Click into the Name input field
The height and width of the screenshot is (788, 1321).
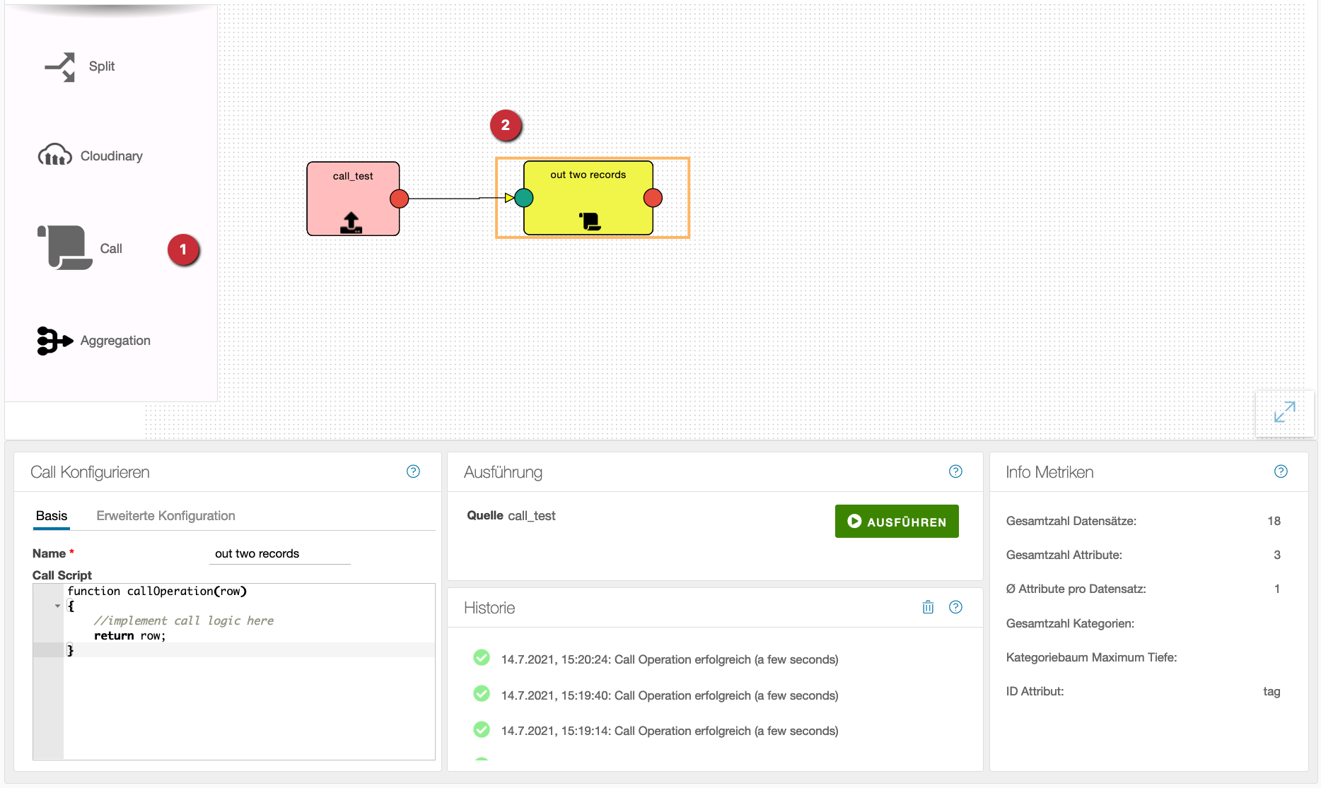click(x=280, y=553)
